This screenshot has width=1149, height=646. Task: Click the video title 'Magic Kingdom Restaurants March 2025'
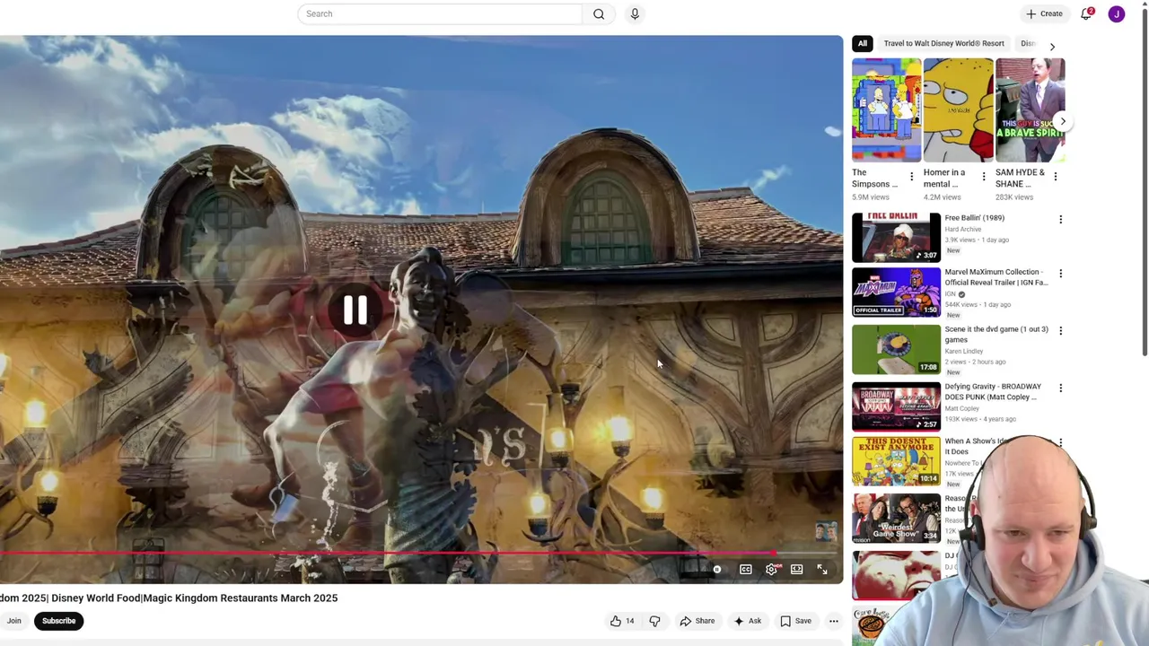pyautogui.click(x=169, y=598)
